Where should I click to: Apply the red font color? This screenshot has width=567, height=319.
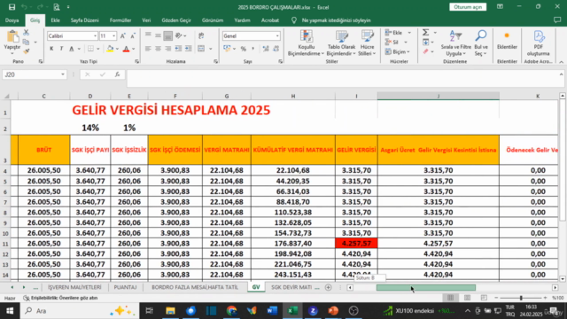(126, 49)
